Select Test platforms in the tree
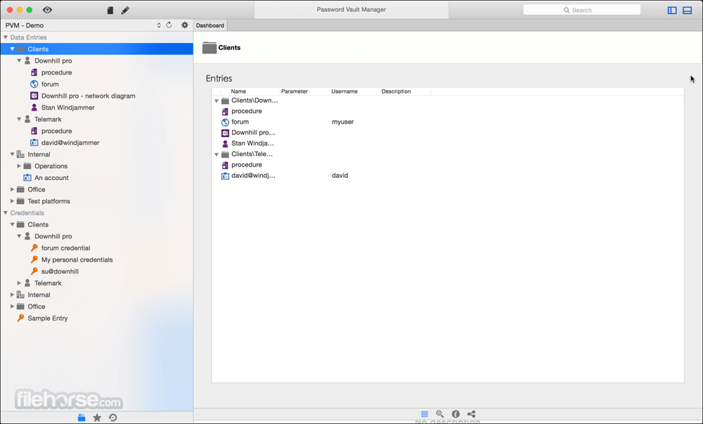 (49, 201)
